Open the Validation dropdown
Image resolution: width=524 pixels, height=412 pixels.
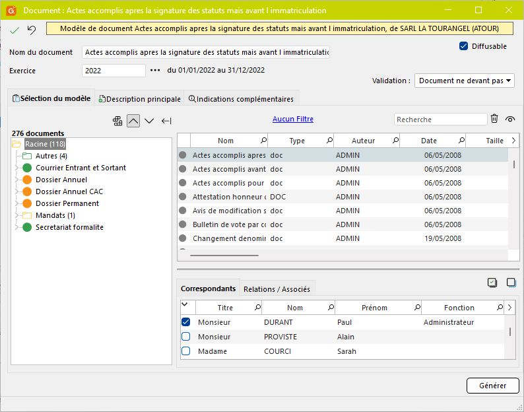pyautogui.click(x=465, y=81)
